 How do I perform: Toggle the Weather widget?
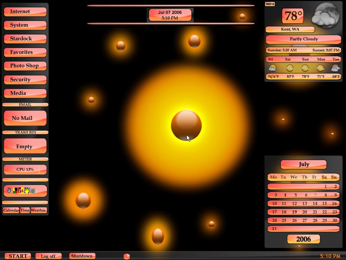(x=38, y=210)
